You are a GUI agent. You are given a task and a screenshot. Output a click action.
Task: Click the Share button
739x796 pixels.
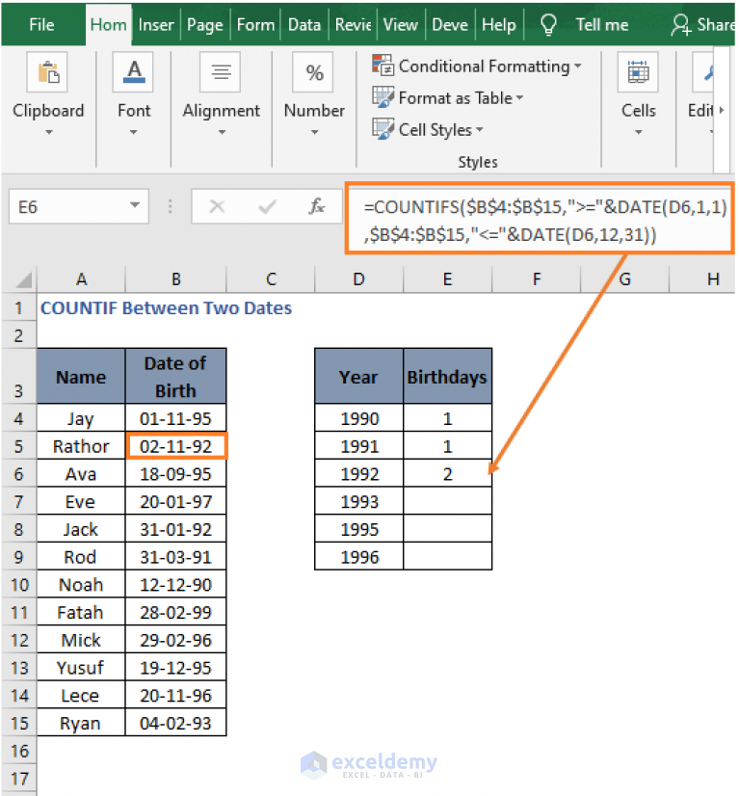(703, 24)
